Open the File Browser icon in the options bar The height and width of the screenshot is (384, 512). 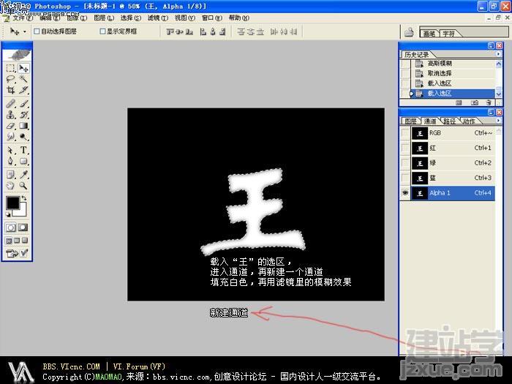(409, 32)
